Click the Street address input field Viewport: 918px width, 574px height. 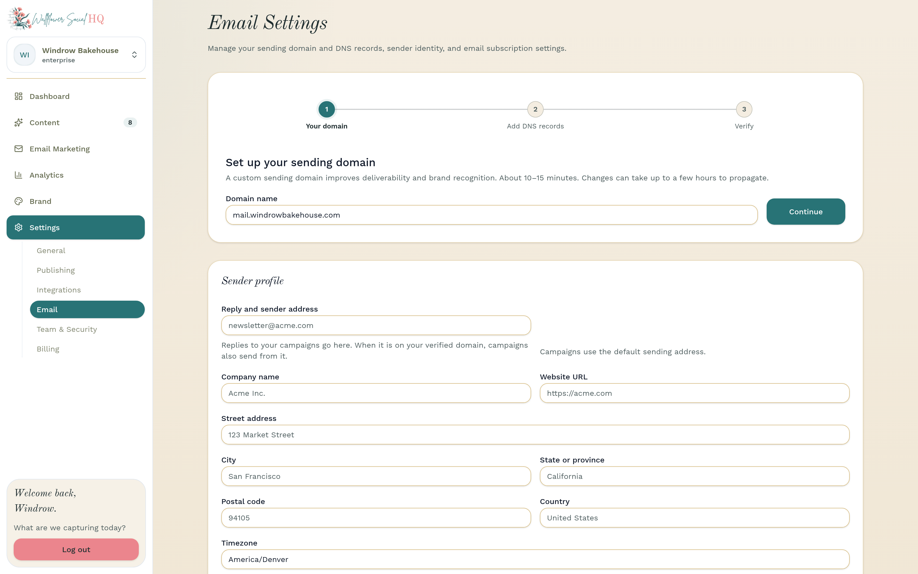click(x=535, y=435)
